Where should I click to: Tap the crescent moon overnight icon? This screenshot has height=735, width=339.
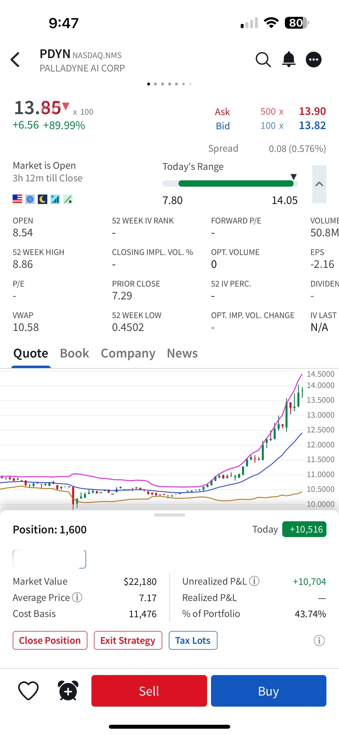[43, 199]
